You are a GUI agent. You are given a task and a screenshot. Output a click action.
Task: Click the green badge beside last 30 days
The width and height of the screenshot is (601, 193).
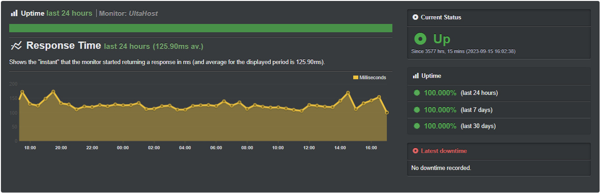point(417,126)
